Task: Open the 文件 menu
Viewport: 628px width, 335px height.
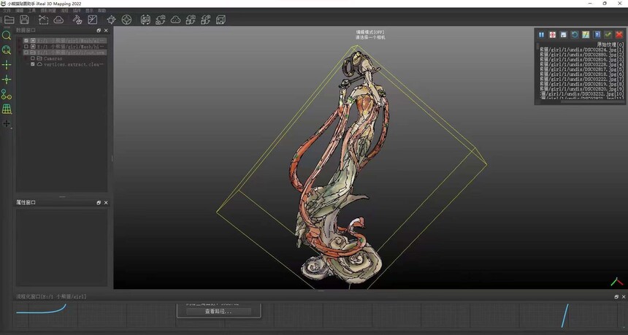Action: point(7,11)
